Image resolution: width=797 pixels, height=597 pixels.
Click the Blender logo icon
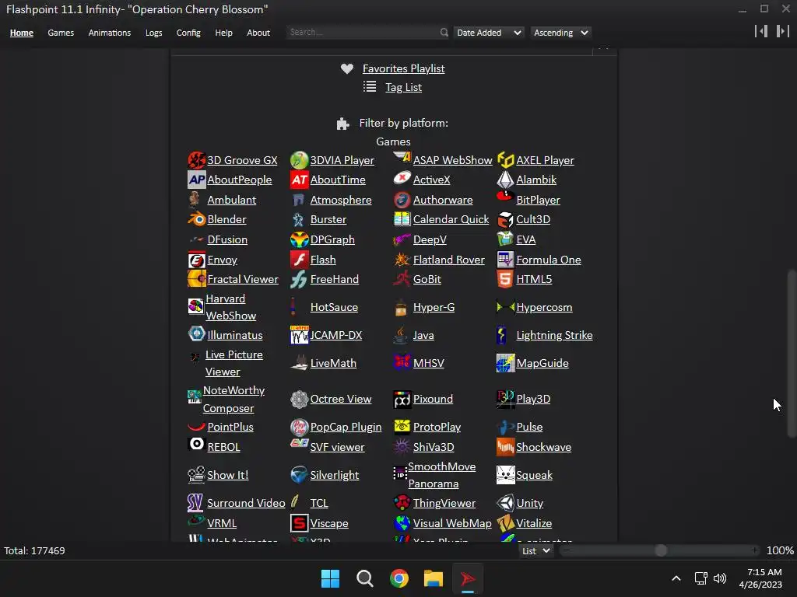point(196,219)
